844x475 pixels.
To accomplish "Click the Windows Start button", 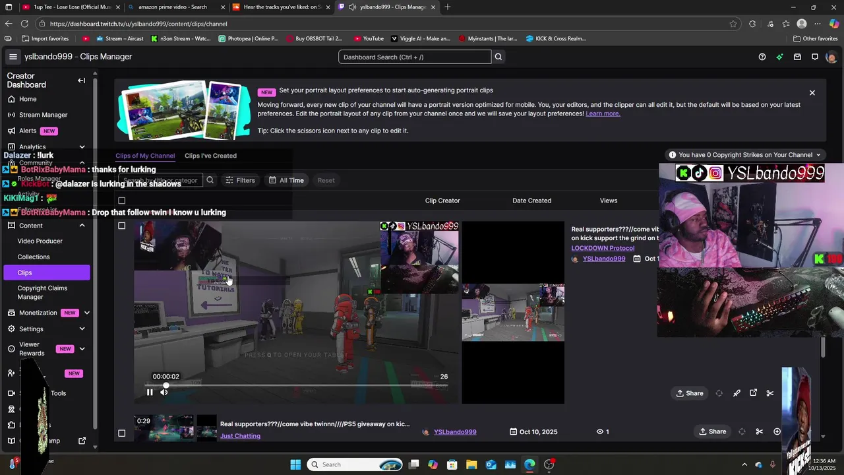I will pyautogui.click(x=295, y=464).
